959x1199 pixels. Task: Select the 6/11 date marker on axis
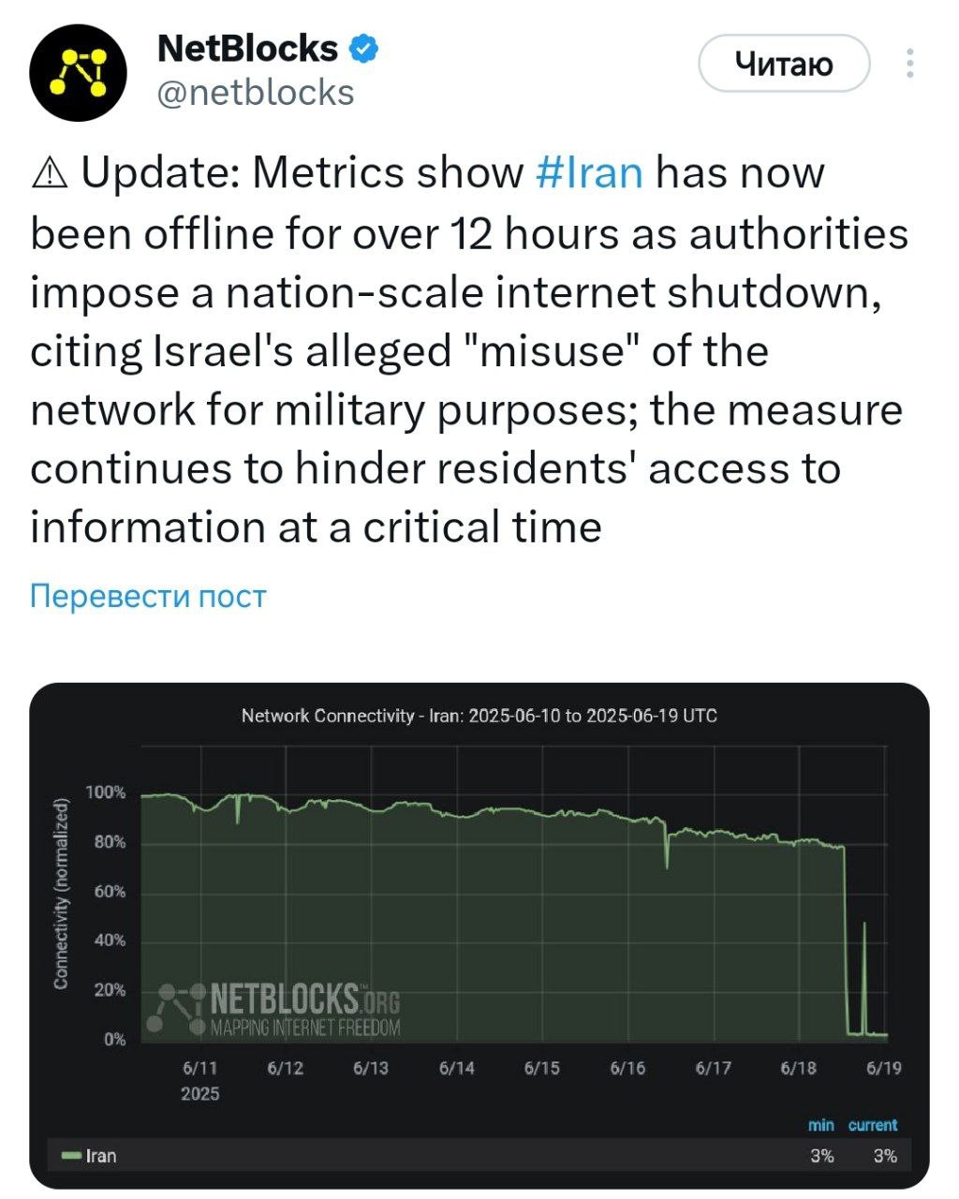coord(199,1068)
